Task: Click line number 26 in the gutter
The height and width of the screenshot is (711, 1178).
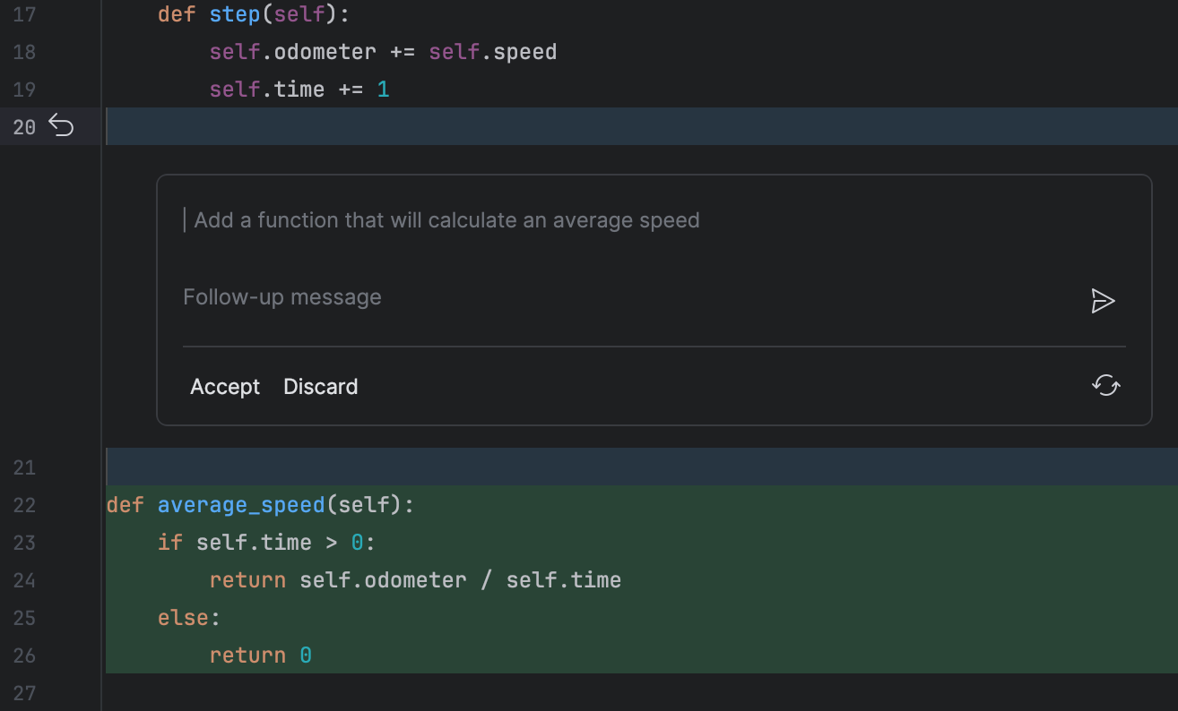Action: coord(24,655)
